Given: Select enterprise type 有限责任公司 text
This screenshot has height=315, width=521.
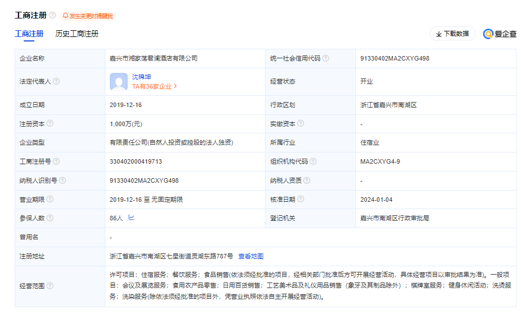Looking at the screenshot, I should [x=171, y=142].
